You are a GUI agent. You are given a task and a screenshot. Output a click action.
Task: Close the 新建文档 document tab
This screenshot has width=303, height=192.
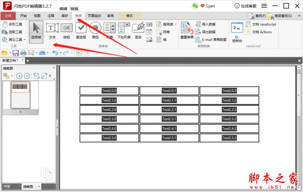23,60
